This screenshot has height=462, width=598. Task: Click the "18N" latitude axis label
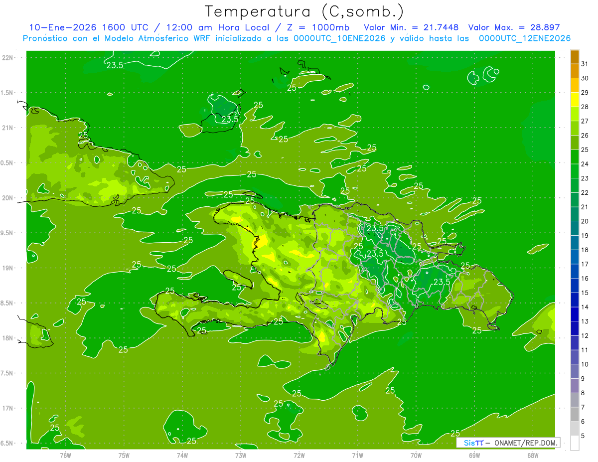pos(8,338)
